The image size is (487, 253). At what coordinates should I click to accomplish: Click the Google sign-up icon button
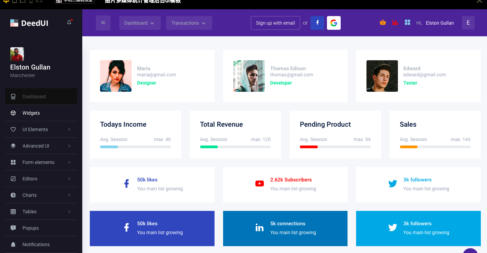coord(333,23)
